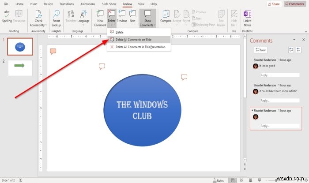Image resolution: width=309 pixels, height=183 pixels.
Task: Toggle Notes in the status bar
Action: point(219,180)
